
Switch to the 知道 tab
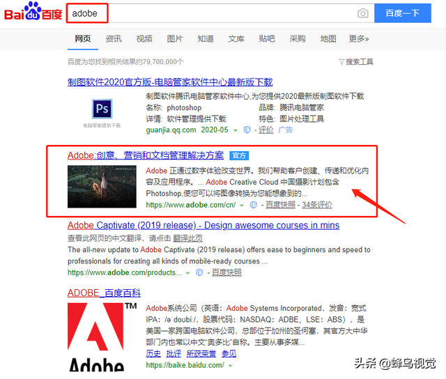tap(206, 39)
